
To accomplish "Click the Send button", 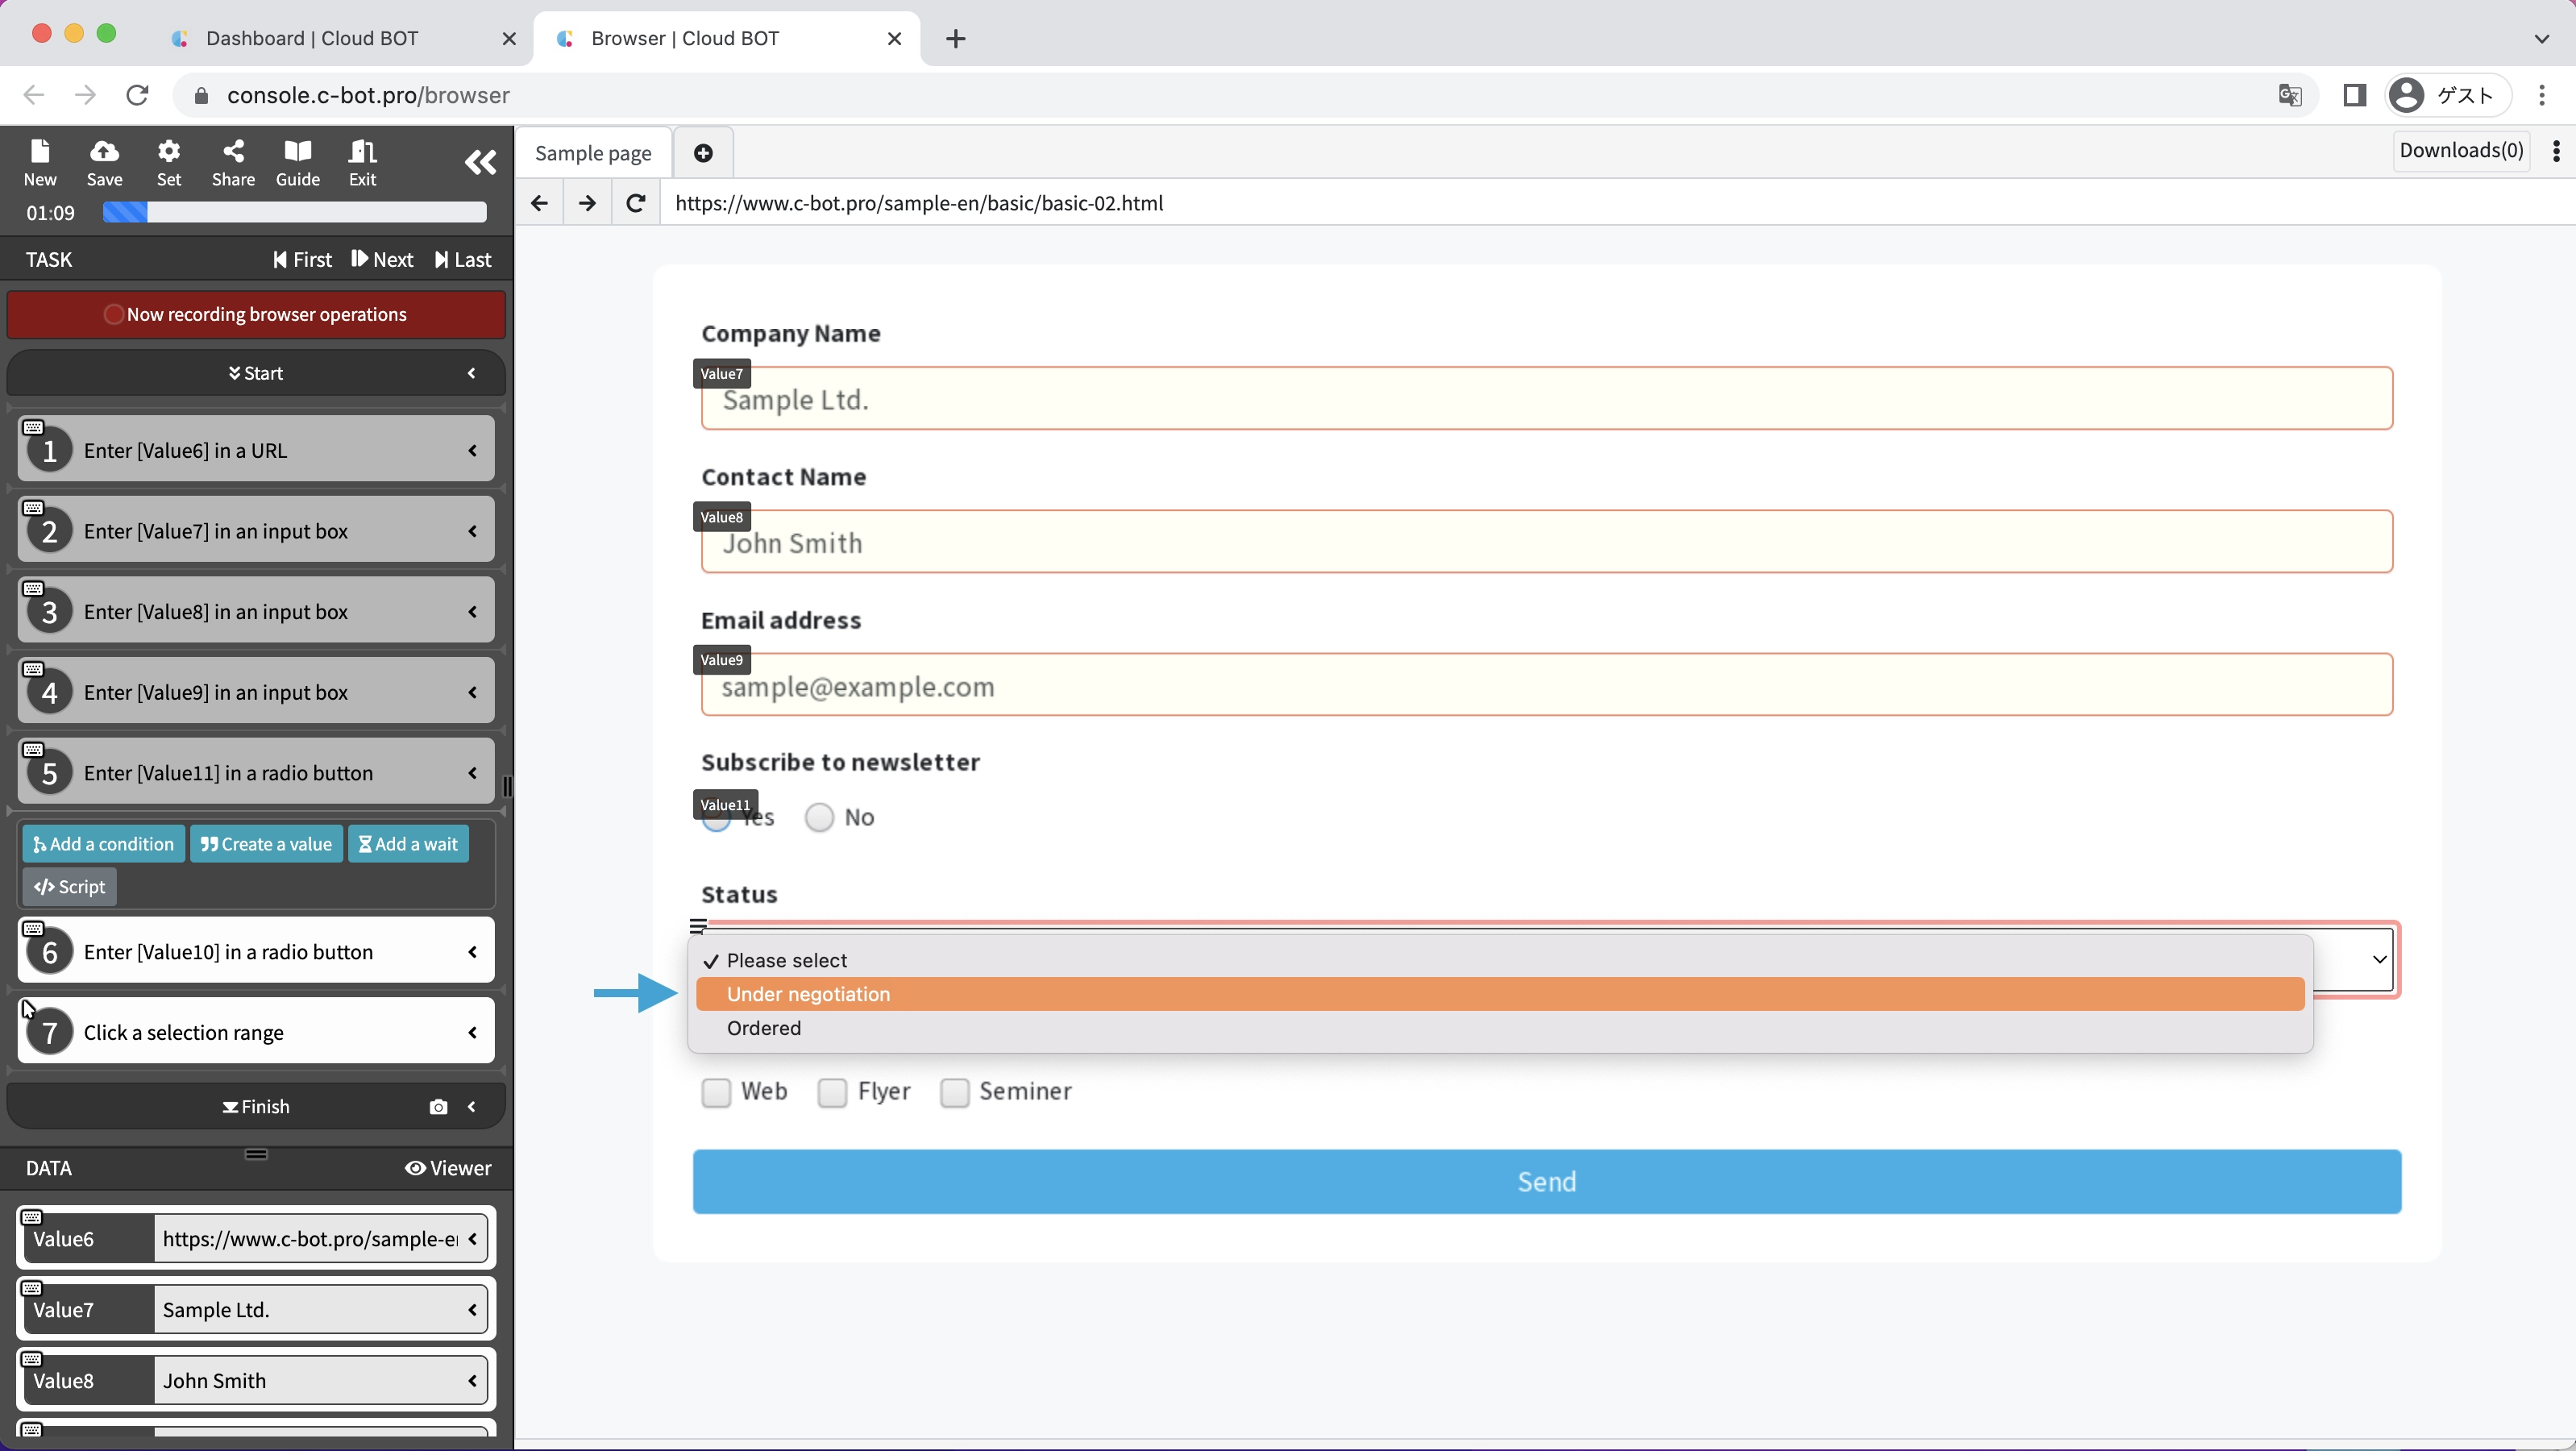I will 1546,1182.
